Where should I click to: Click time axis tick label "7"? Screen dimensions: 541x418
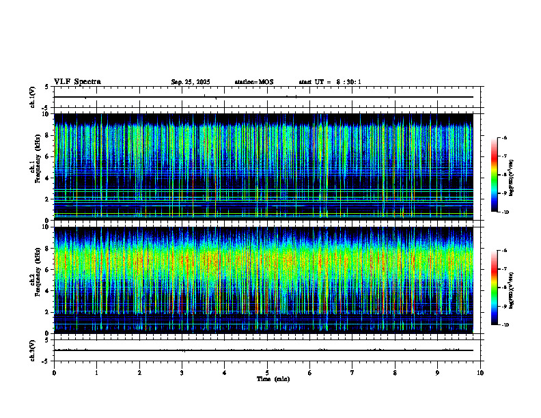pos(352,373)
